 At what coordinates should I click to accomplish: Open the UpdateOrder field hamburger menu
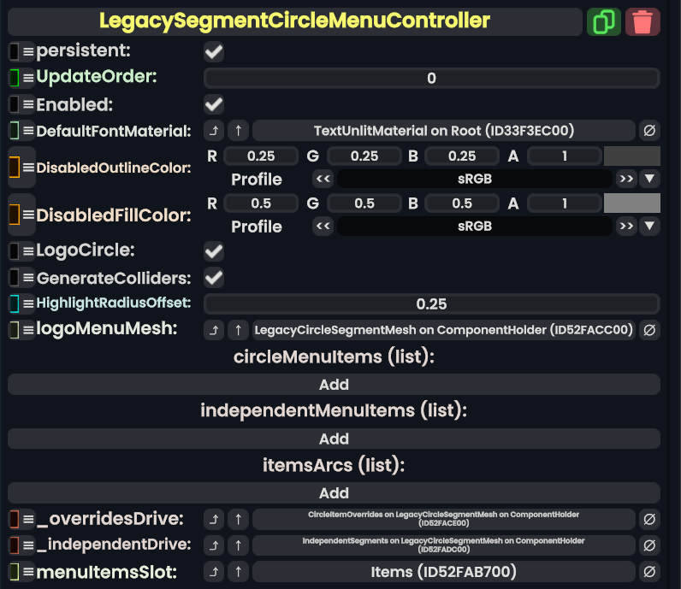pyautogui.click(x=28, y=78)
